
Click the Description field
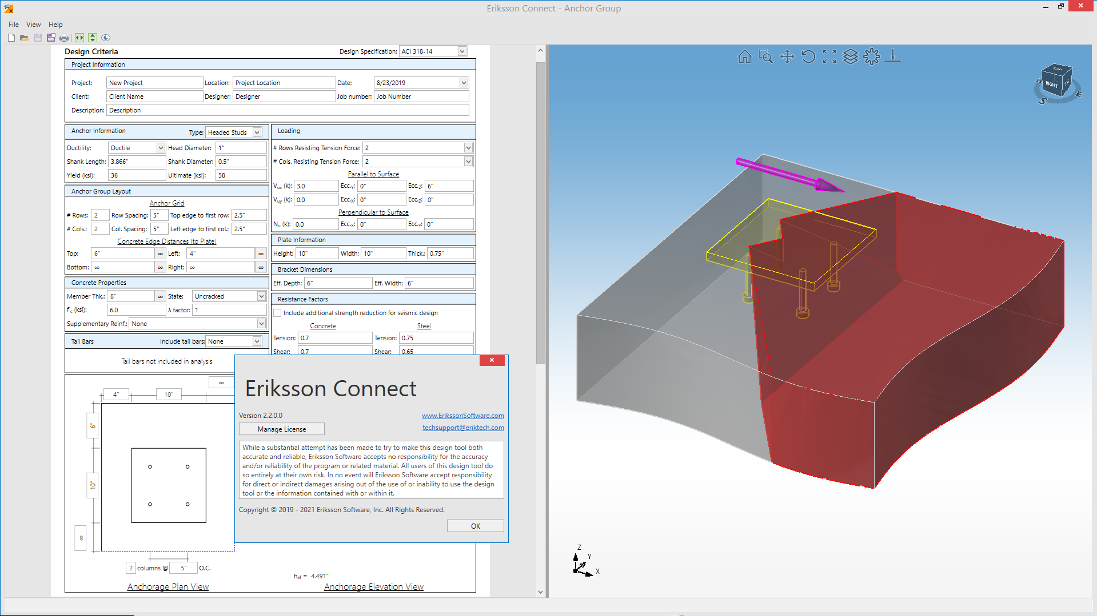(x=288, y=110)
